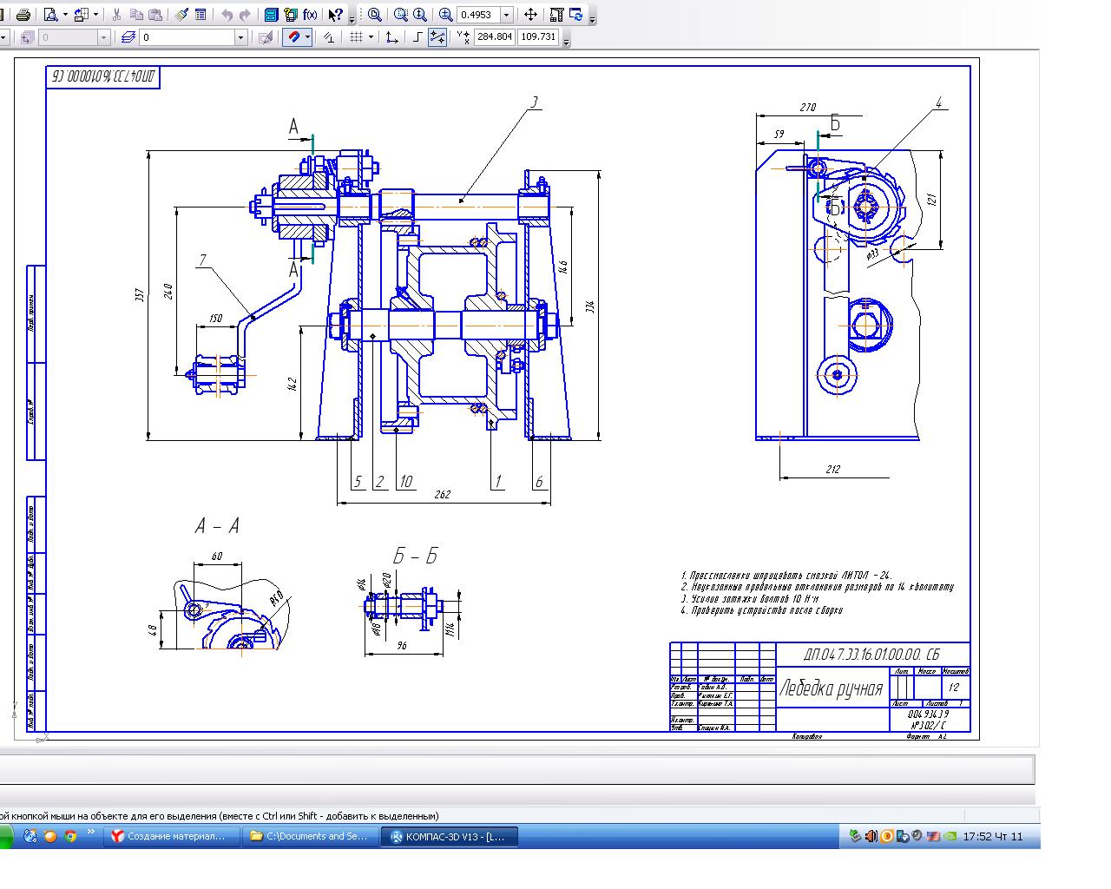
Task: Click the What's This help pointer
Action: 336,15
